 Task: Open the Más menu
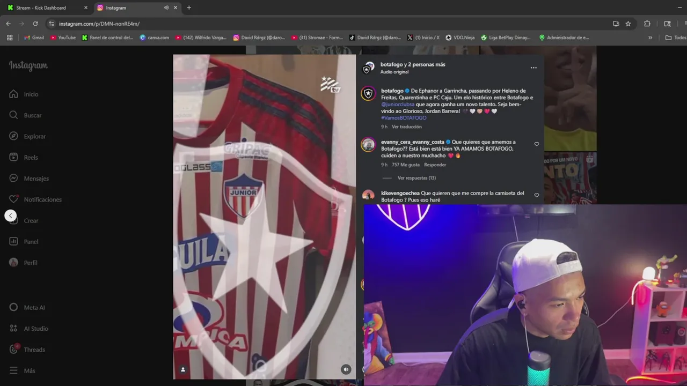tap(22, 370)
